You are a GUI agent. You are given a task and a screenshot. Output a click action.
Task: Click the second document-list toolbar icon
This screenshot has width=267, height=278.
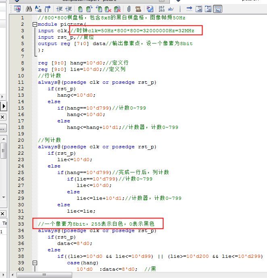tap(208, 9)
